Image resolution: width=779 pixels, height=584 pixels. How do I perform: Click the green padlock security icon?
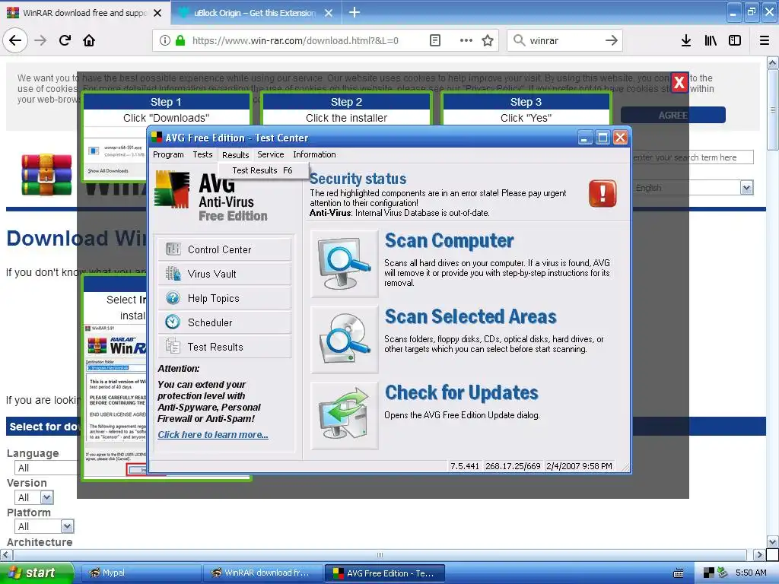(180, 41)
